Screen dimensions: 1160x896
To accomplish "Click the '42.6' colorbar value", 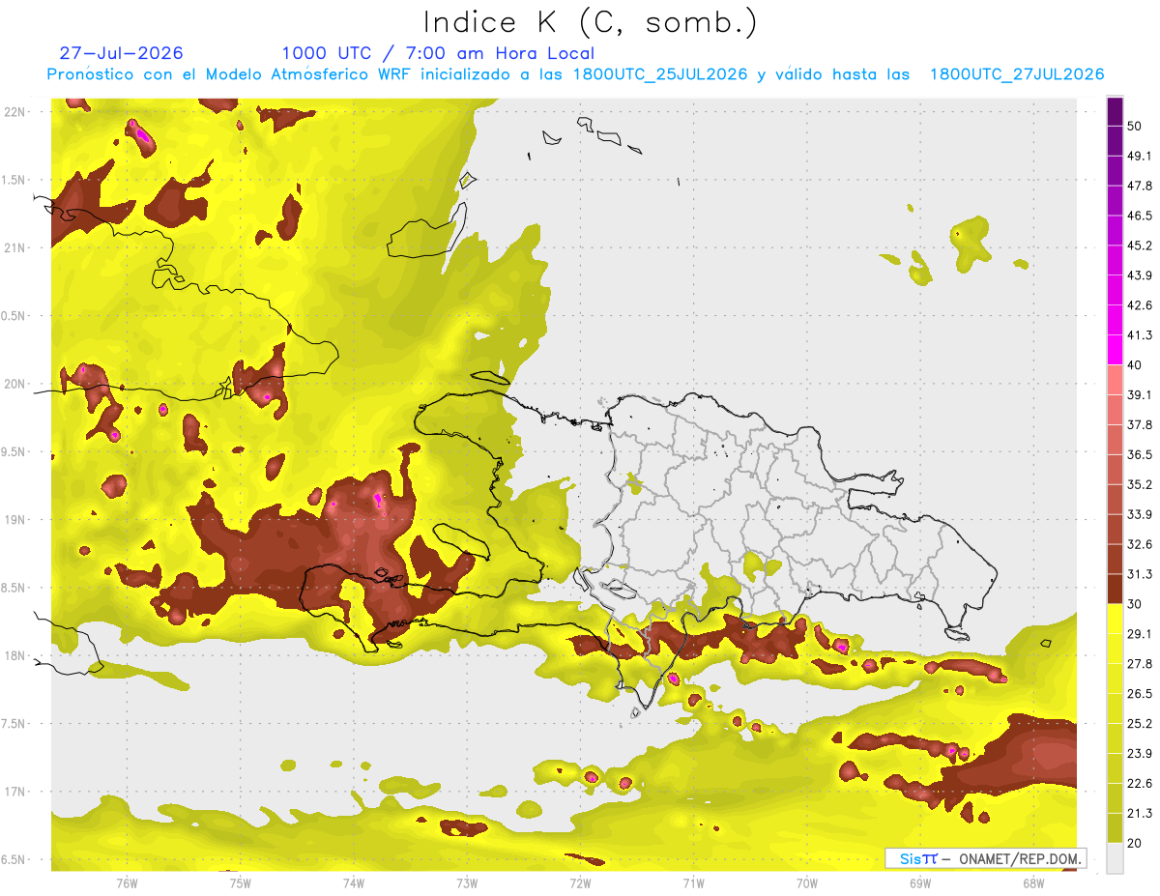I will [1141, 305].
